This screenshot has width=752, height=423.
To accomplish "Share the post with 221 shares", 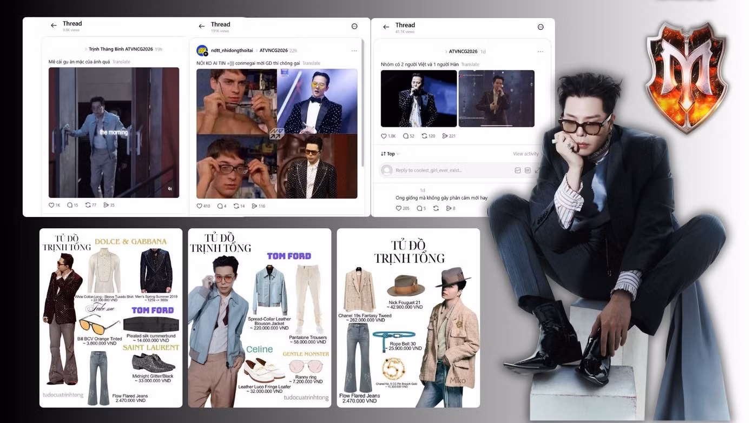I will click(445, 136).
